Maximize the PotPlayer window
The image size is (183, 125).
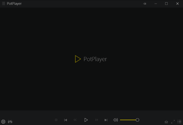[166, 4]
